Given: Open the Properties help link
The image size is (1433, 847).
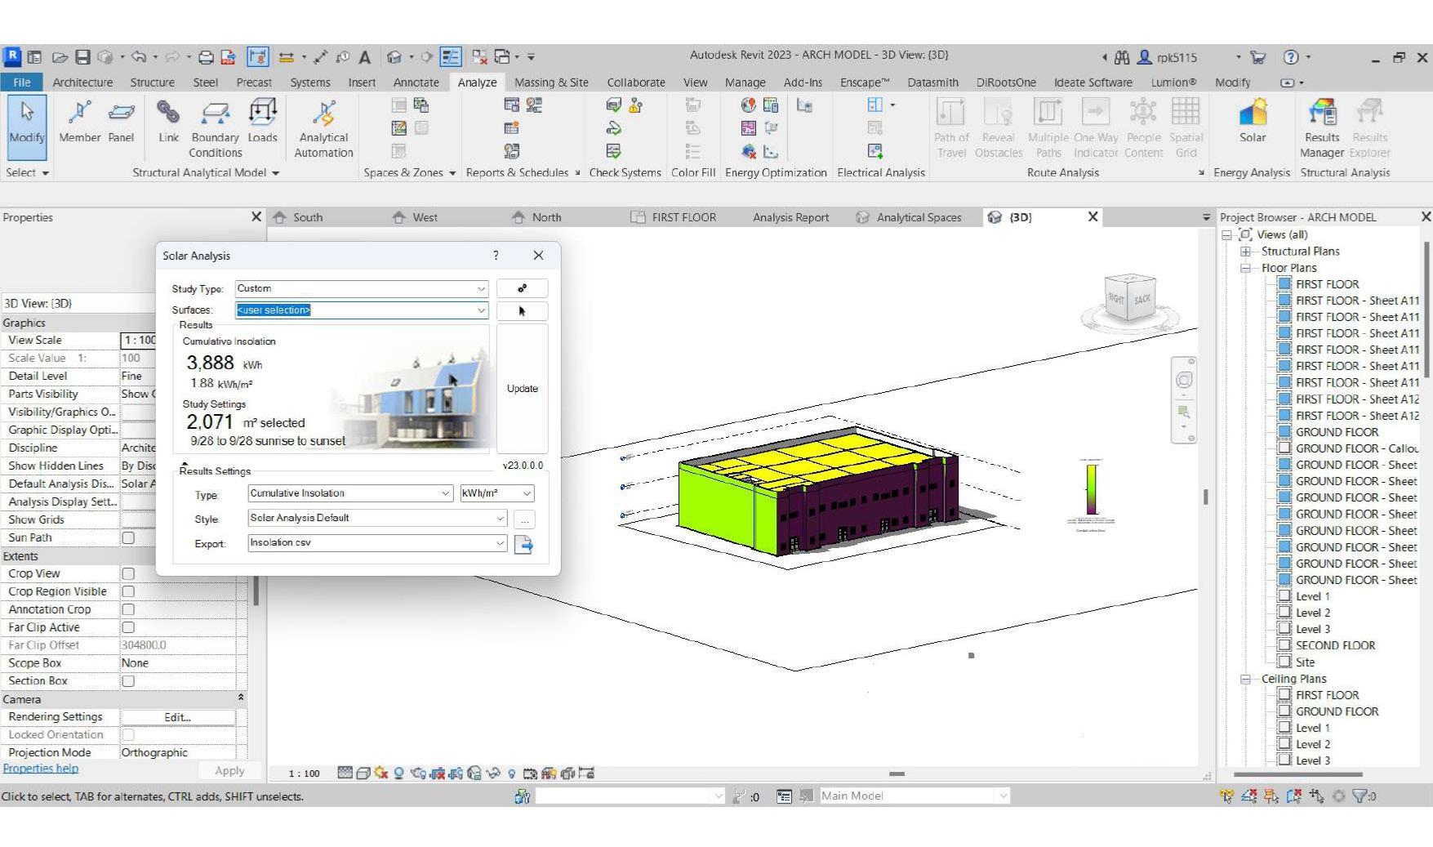Looking at the screenshot, I should click(41, 769).
